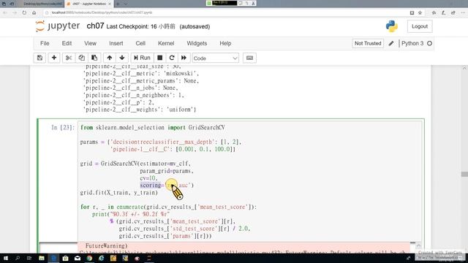Click the In [23] cell prompt

click(63, 128)
